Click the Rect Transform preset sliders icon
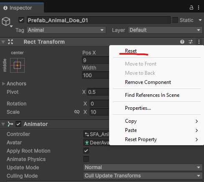Viewport: 204px width, 182px height. click(x=191, y=42)
